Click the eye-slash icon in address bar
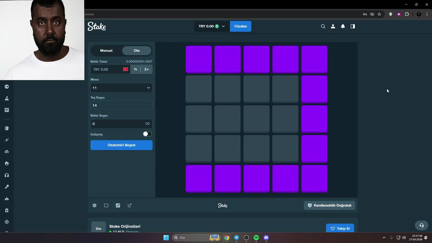The width and height of the screenshot is (432, 243). pos(372,14)
